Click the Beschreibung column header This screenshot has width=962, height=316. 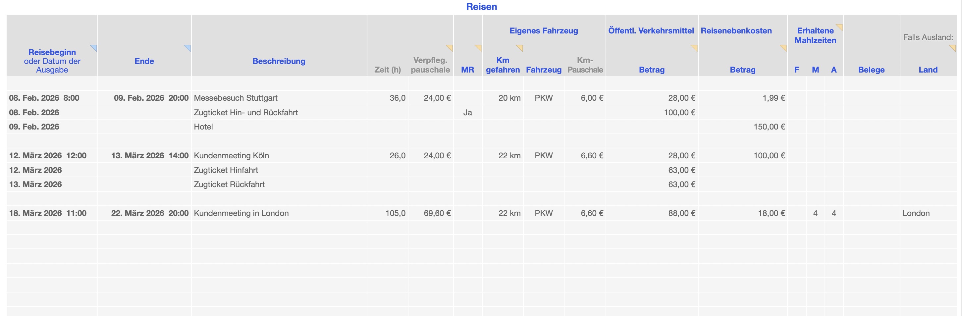279,61
